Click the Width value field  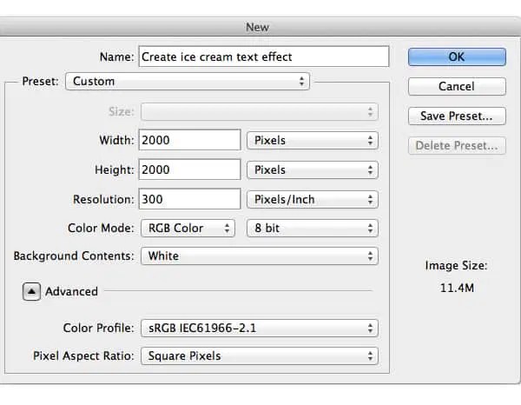pos(188,140)
